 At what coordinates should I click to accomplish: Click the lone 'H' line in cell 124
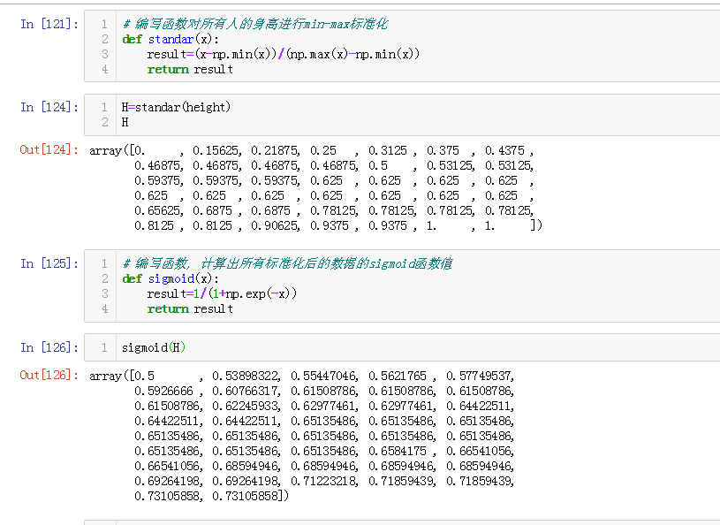tap(125, 122)
